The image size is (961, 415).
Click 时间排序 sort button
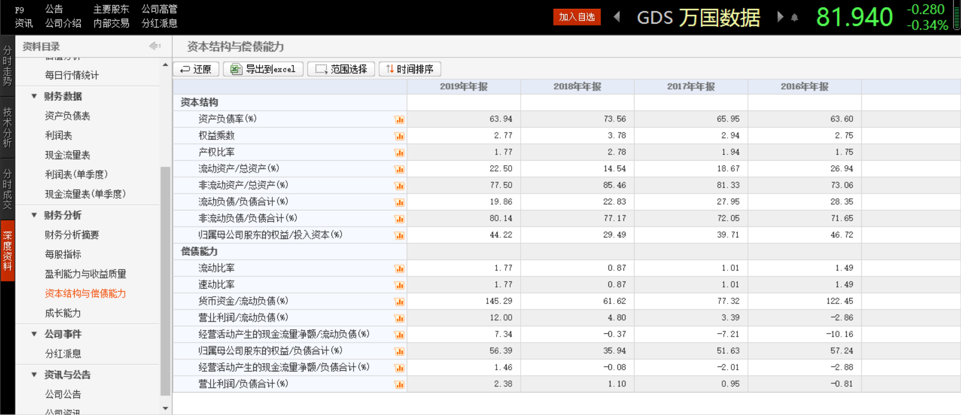point(410,69)
